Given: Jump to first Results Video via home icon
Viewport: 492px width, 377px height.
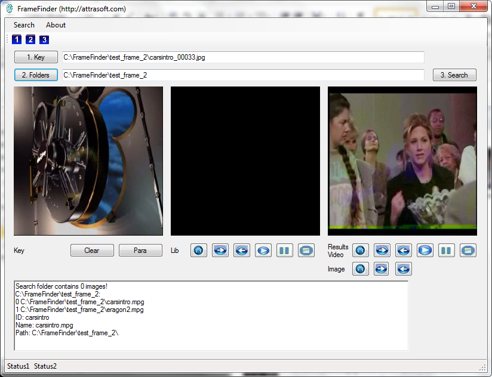Looking at the screenshot, I should click(361, 251).
